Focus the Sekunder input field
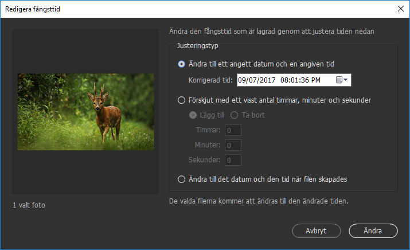Viewport: 410px width, 250px height. 233,160
